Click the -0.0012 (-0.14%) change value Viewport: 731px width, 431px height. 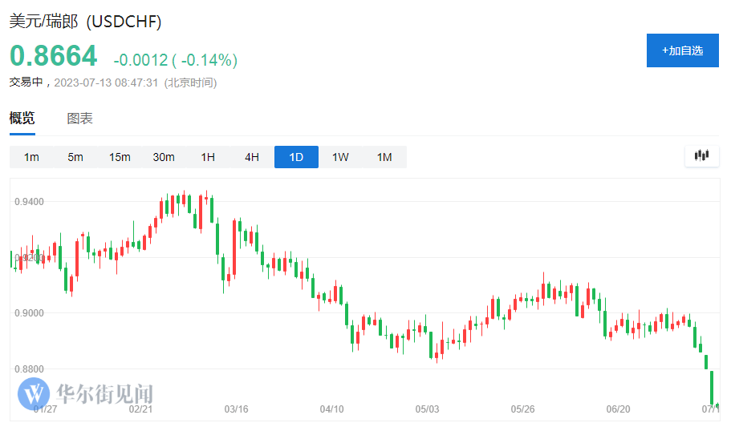click(x=175, y=60)
